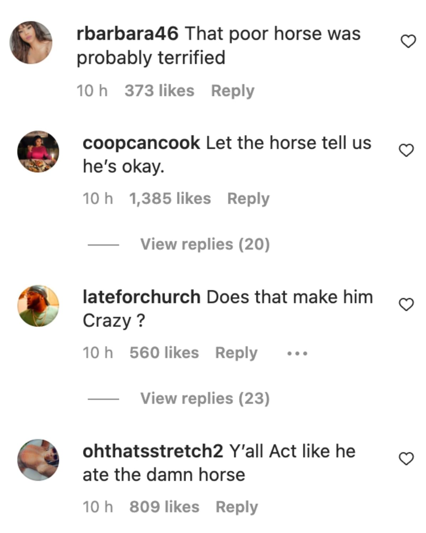The image size is (426, 533).
Task: Tap the heart icon on coopcancook's comment
Action: pos(407,151)
